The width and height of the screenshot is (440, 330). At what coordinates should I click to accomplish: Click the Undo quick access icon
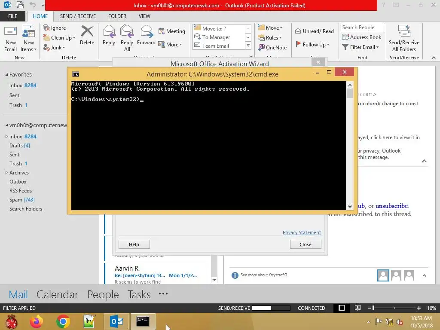(33, 5)
